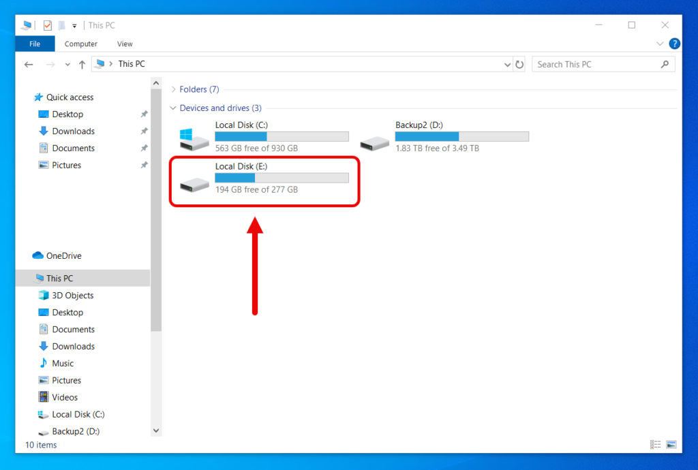Click the navigation pane scroll down arrow
The height and width of the screenshot is (470, 698).
pyautogui.click(x=156, y=430)
